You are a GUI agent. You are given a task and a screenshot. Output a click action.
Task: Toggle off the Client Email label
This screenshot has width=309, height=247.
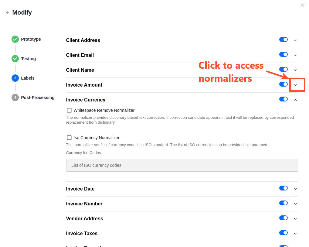284,54
